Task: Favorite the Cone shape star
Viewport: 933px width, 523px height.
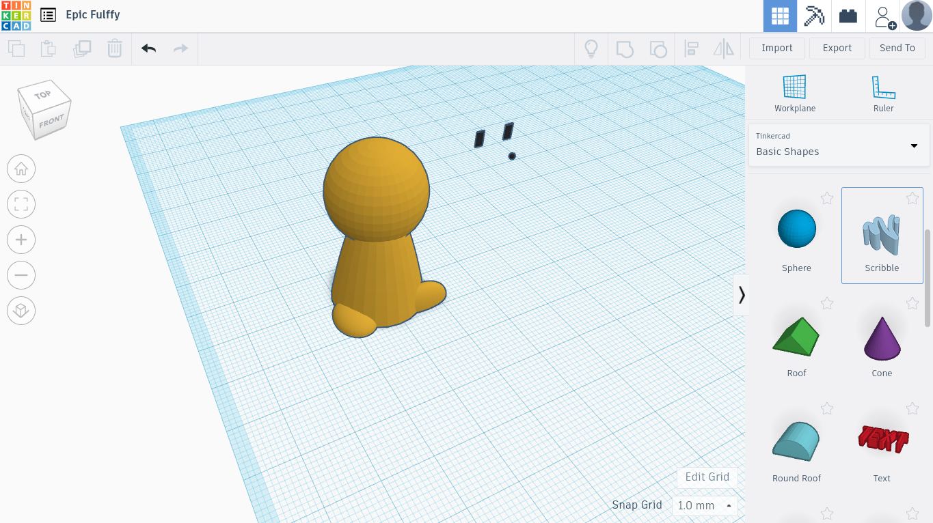Action: coord(912,303)
